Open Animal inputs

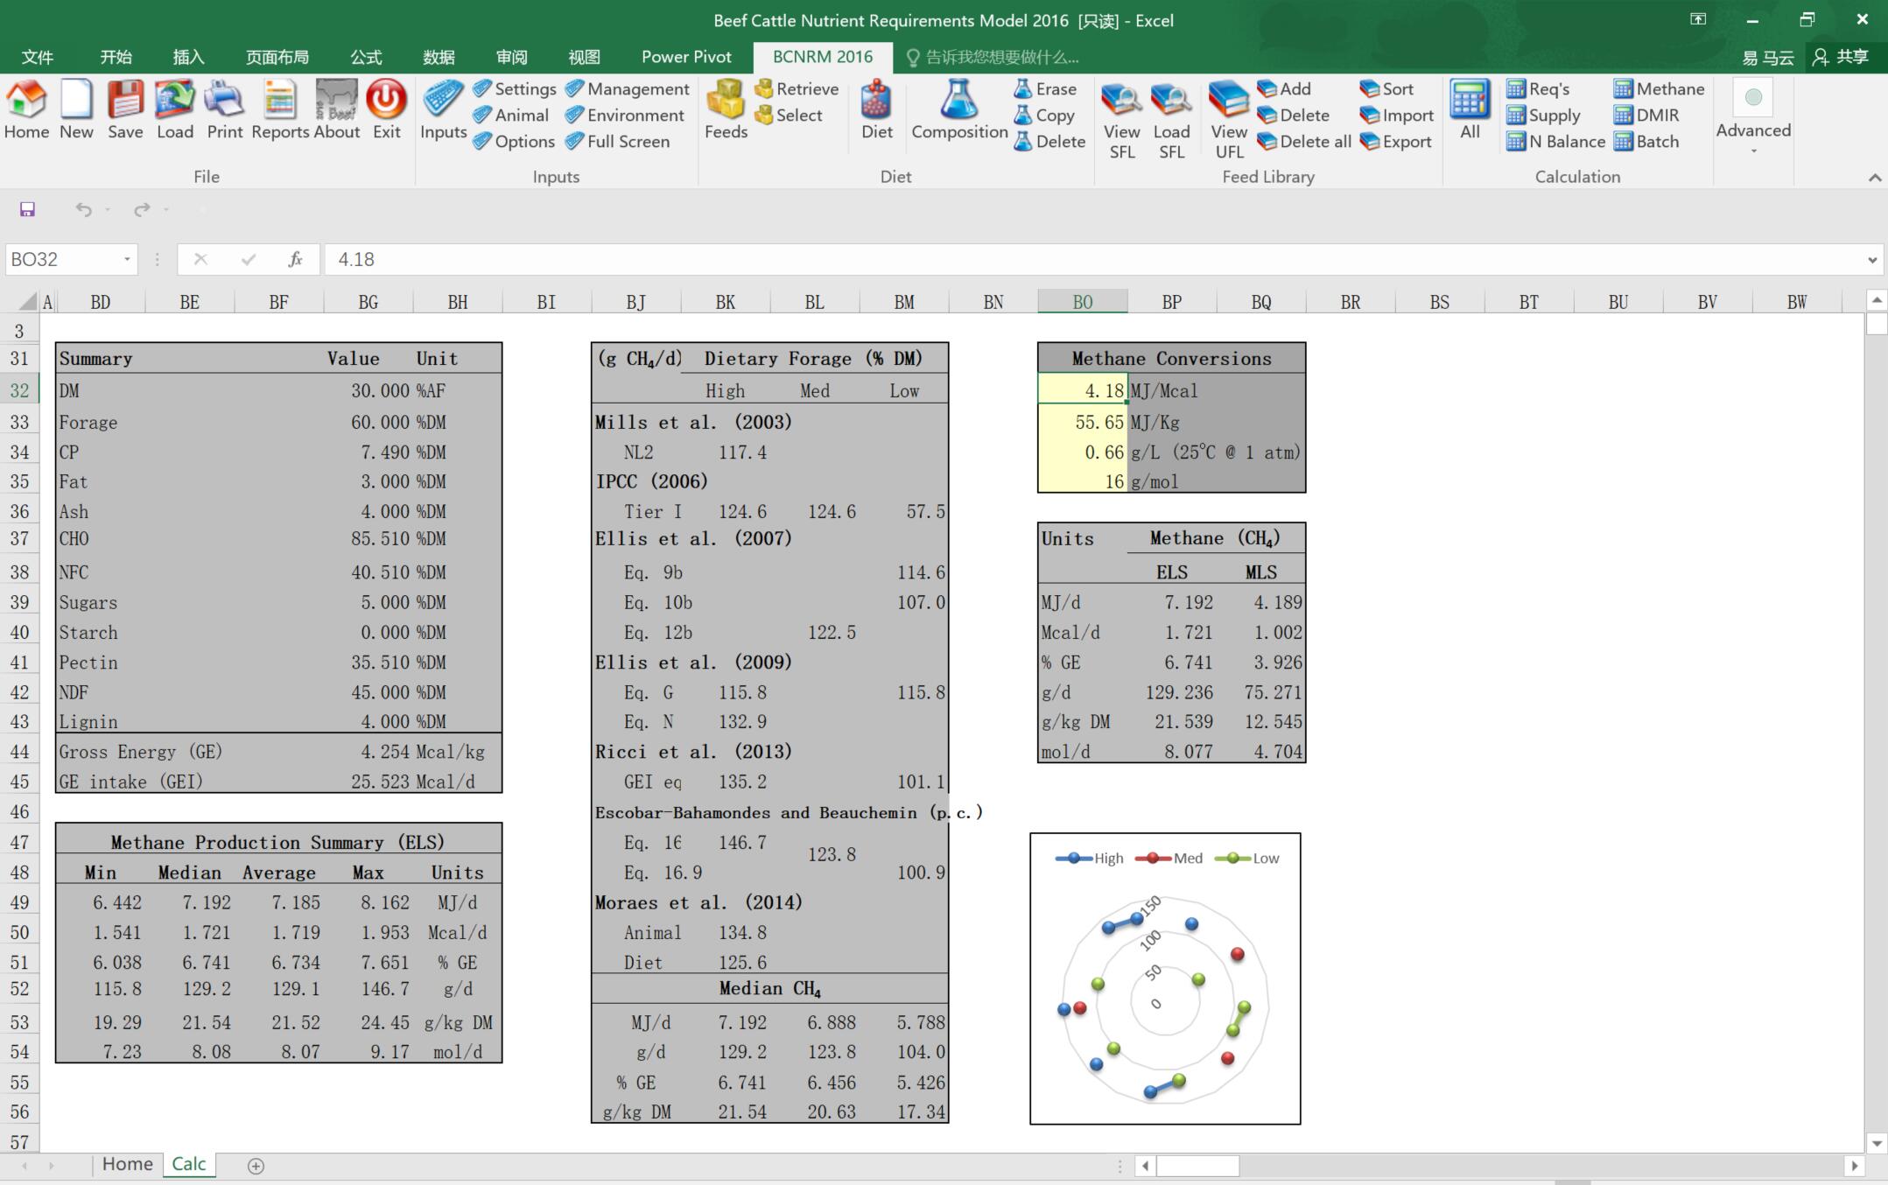click(511, 115)
